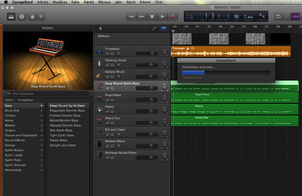The width and height of the screenshot is (302, 196).
Task: Click the note and metronome display mode icon
Action: 190,16
